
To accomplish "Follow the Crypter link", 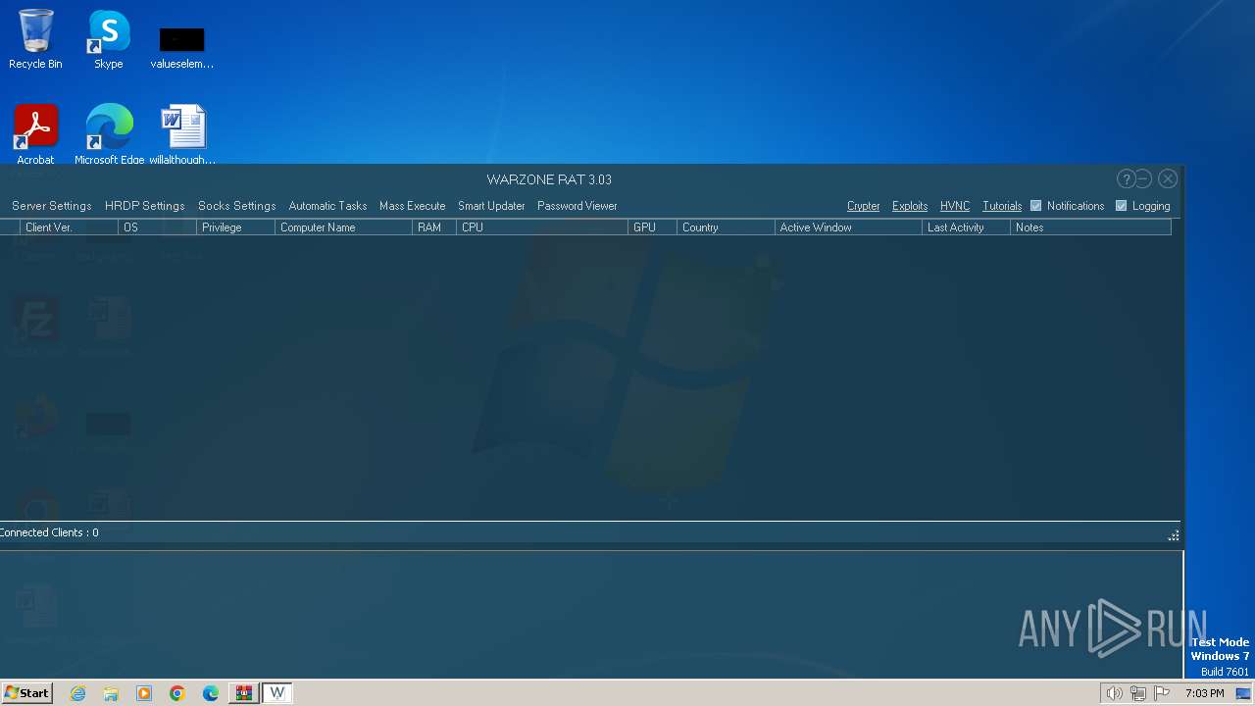I will point(864,206).
